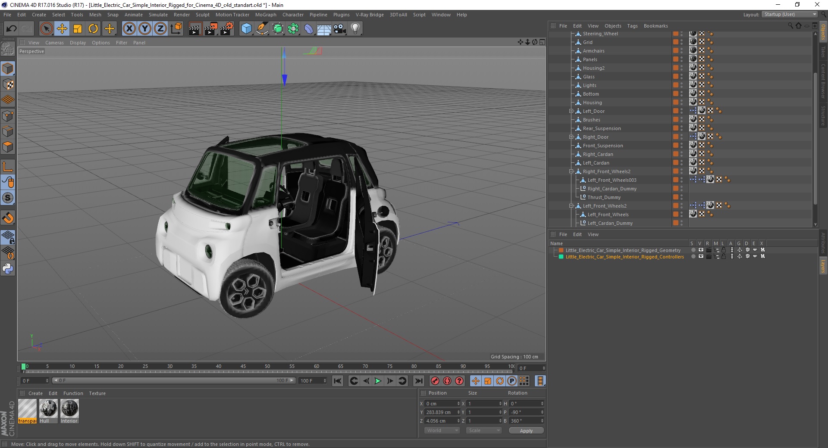Click Render View clapperboard icon
Viewport: 828px width, 448px height.
tap(195, 29)
